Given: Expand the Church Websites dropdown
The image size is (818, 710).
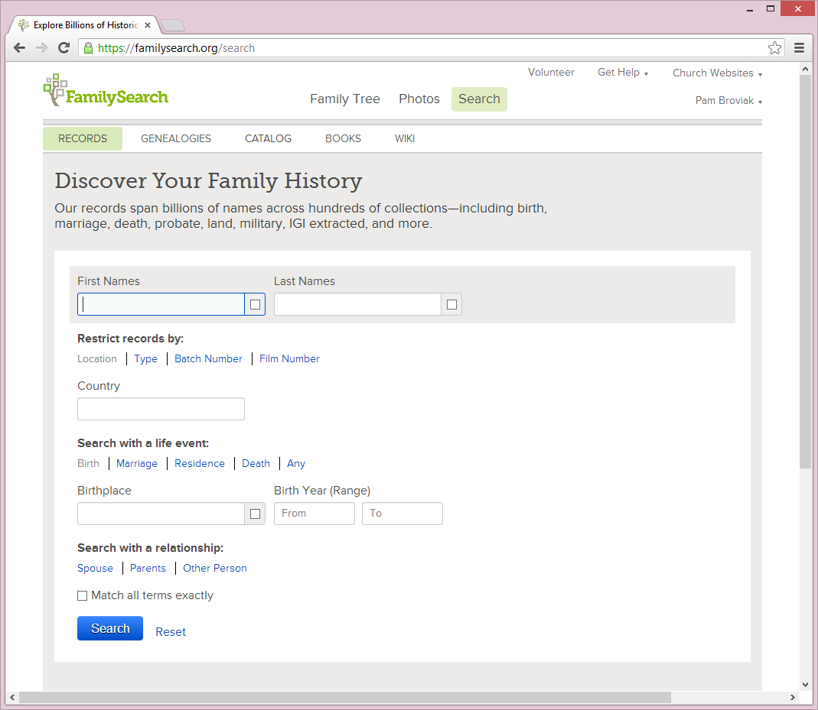Looking at the screenshot, I should (x=717, y=73).
